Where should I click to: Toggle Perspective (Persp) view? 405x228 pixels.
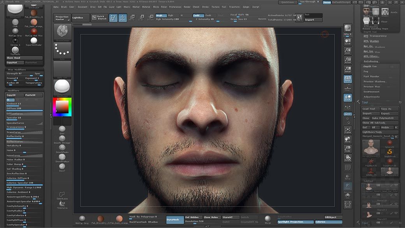348,79
